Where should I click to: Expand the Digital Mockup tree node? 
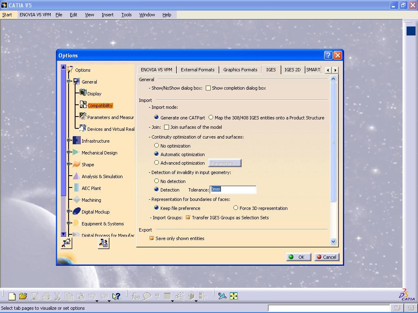(69, 211)
